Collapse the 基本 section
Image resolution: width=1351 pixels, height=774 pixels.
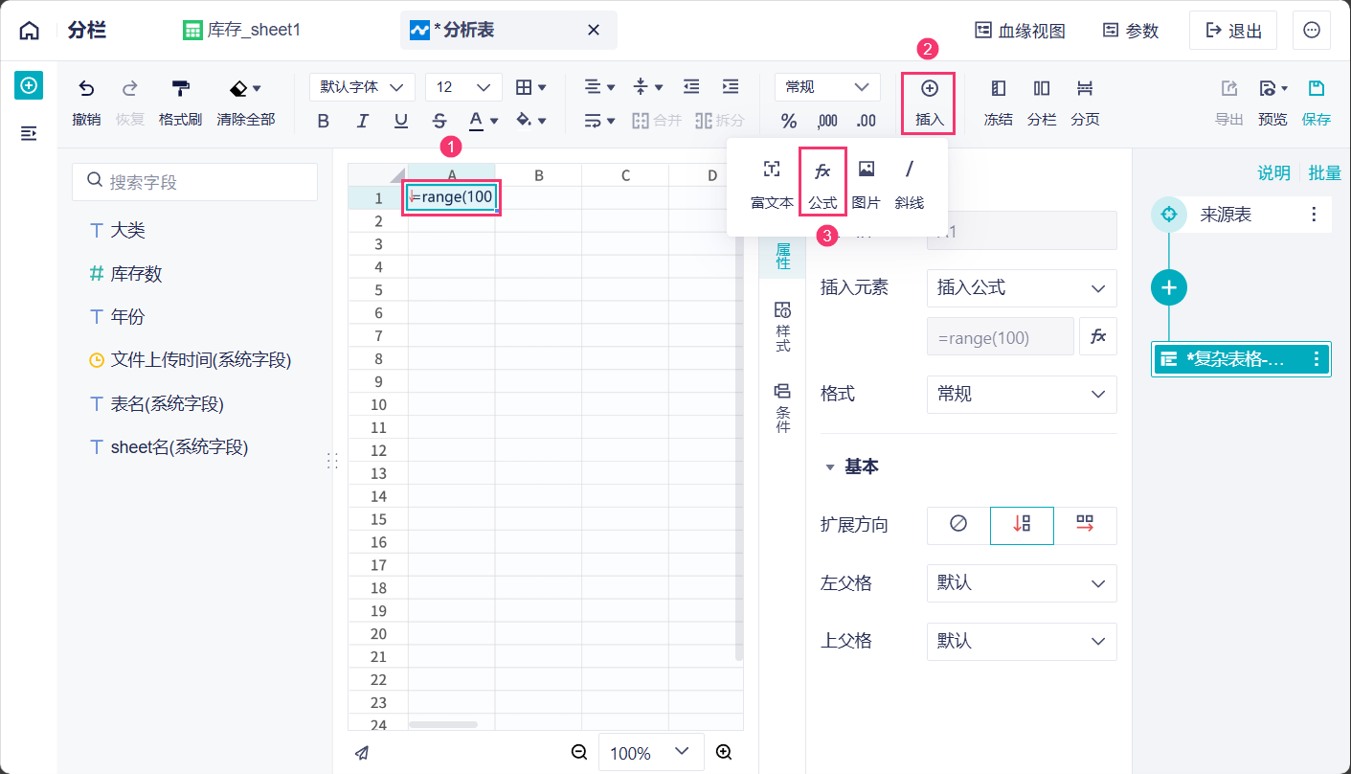click(830, 467)
